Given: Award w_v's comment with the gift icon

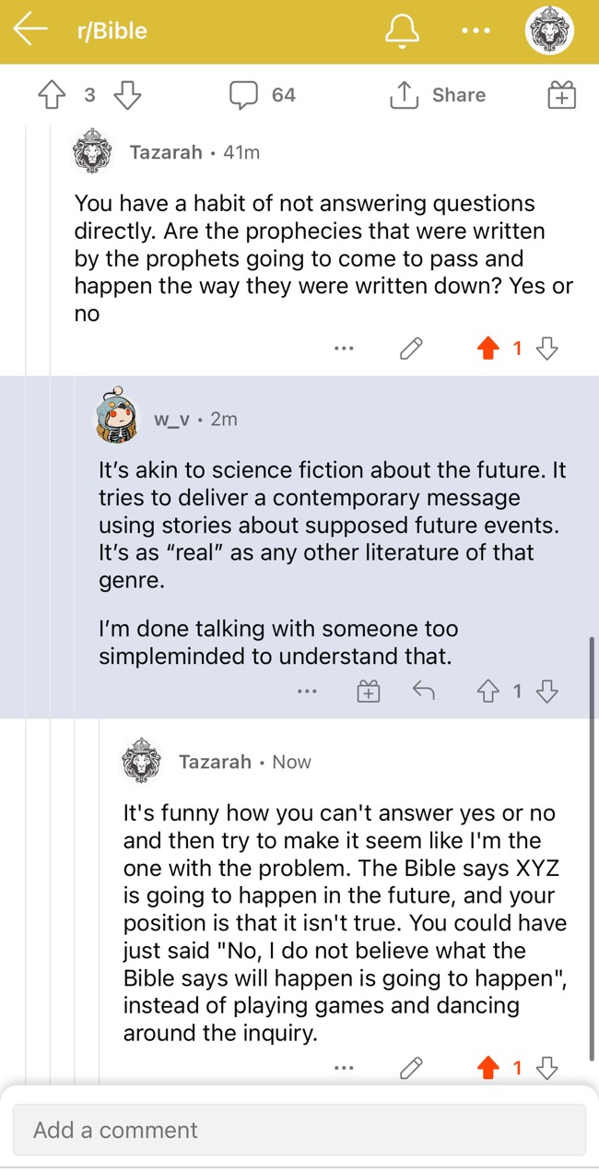Looking at the screenshot, I should [x=368, y=691].
